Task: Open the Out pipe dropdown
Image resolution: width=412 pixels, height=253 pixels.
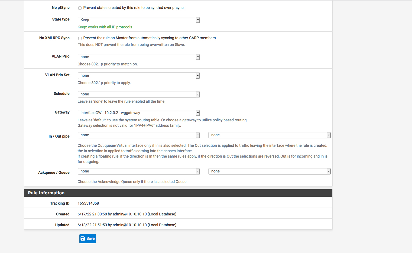Action: pos(270,135)
